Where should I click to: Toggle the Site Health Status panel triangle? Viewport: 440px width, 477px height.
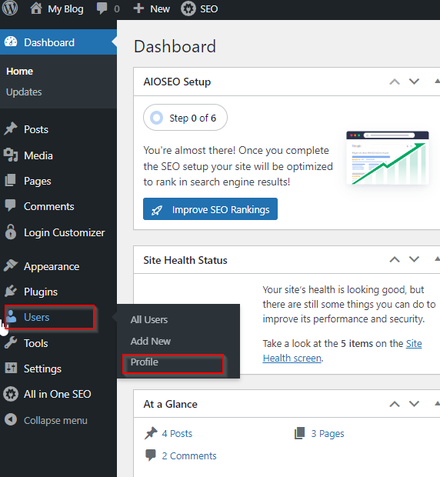[x=437, y=259]
